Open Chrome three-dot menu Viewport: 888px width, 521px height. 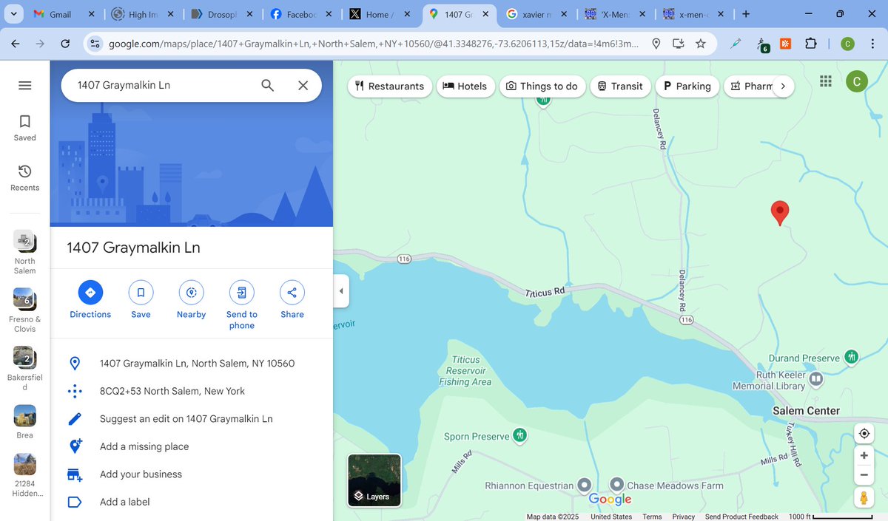pos(872,44)
